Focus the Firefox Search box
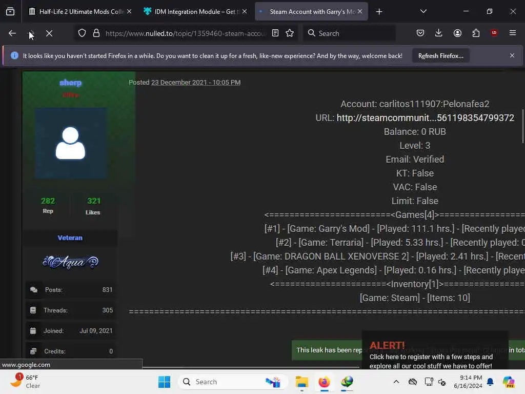The image size is (525, 394). 349,33
